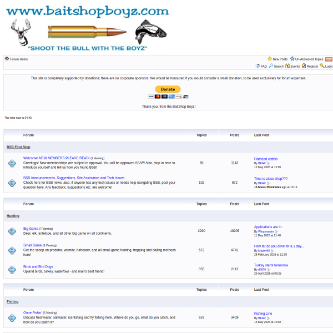Open the Fishing category
Image resolution: width=333 pixels, height=333 pixels.
pos(13,301)
